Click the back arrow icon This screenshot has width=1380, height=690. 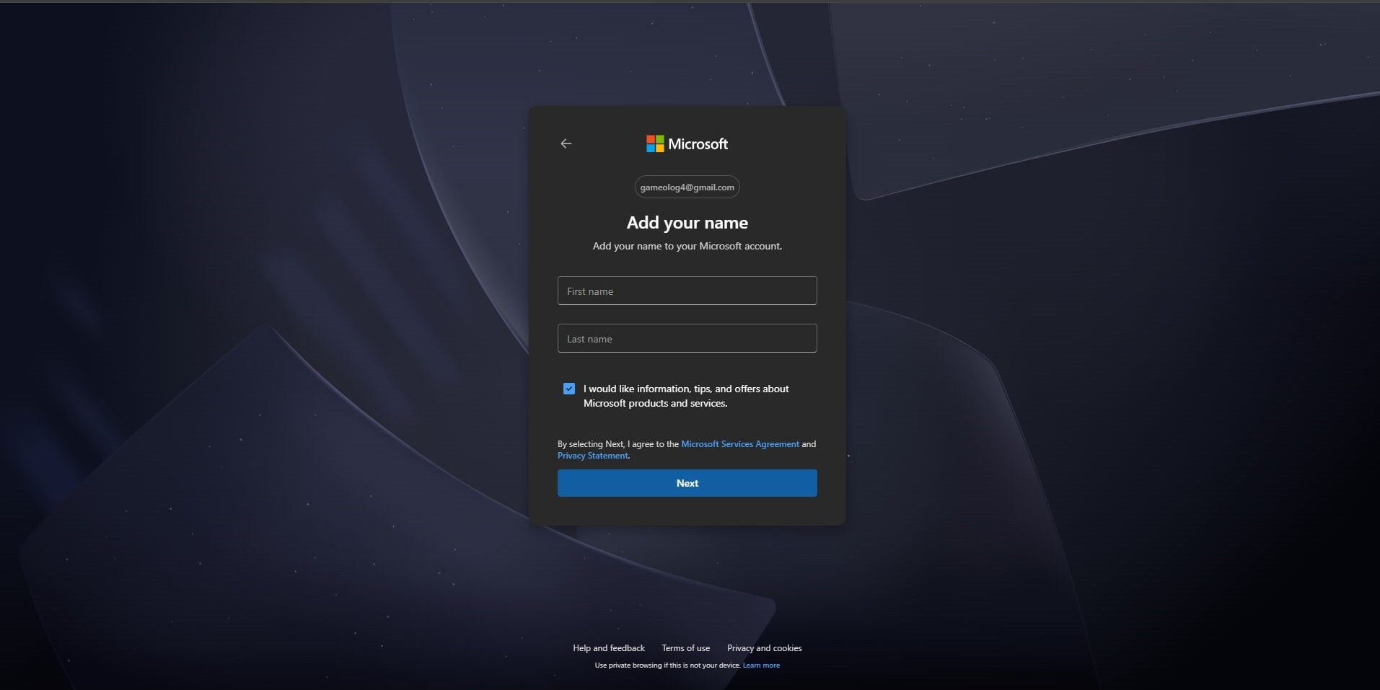566,143
